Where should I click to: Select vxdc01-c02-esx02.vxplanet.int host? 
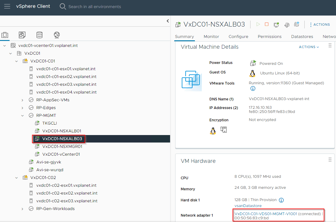(x=67, y=193)
